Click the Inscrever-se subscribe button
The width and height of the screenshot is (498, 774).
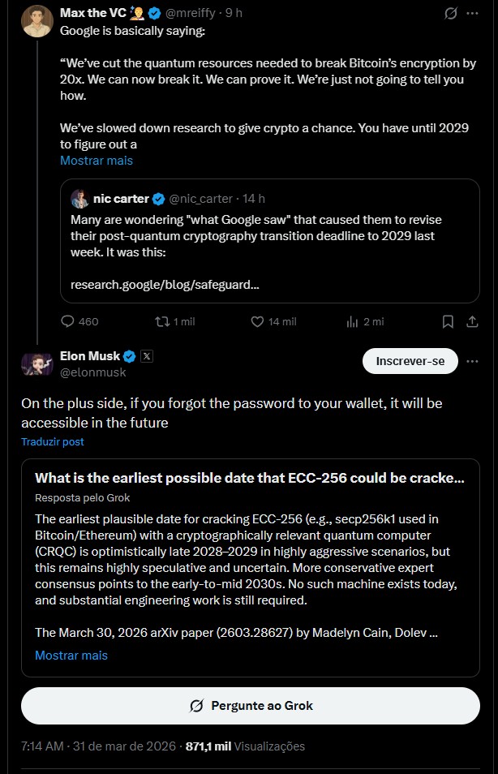(x=410, y=361)
